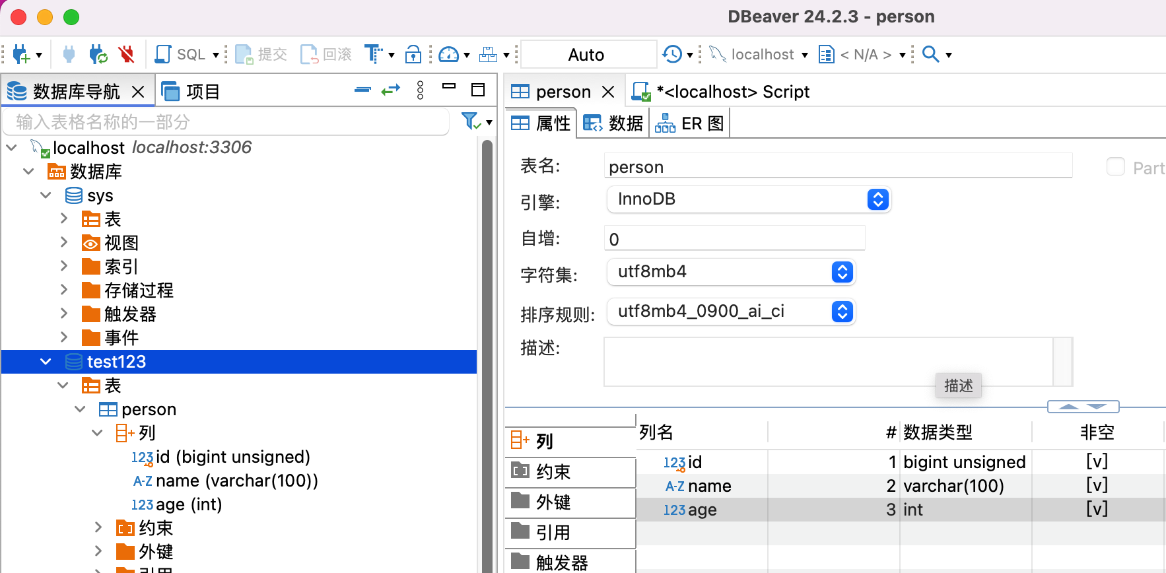Close the person editor tab
The height and width of the screenshot is (573, 1166).
608,92
